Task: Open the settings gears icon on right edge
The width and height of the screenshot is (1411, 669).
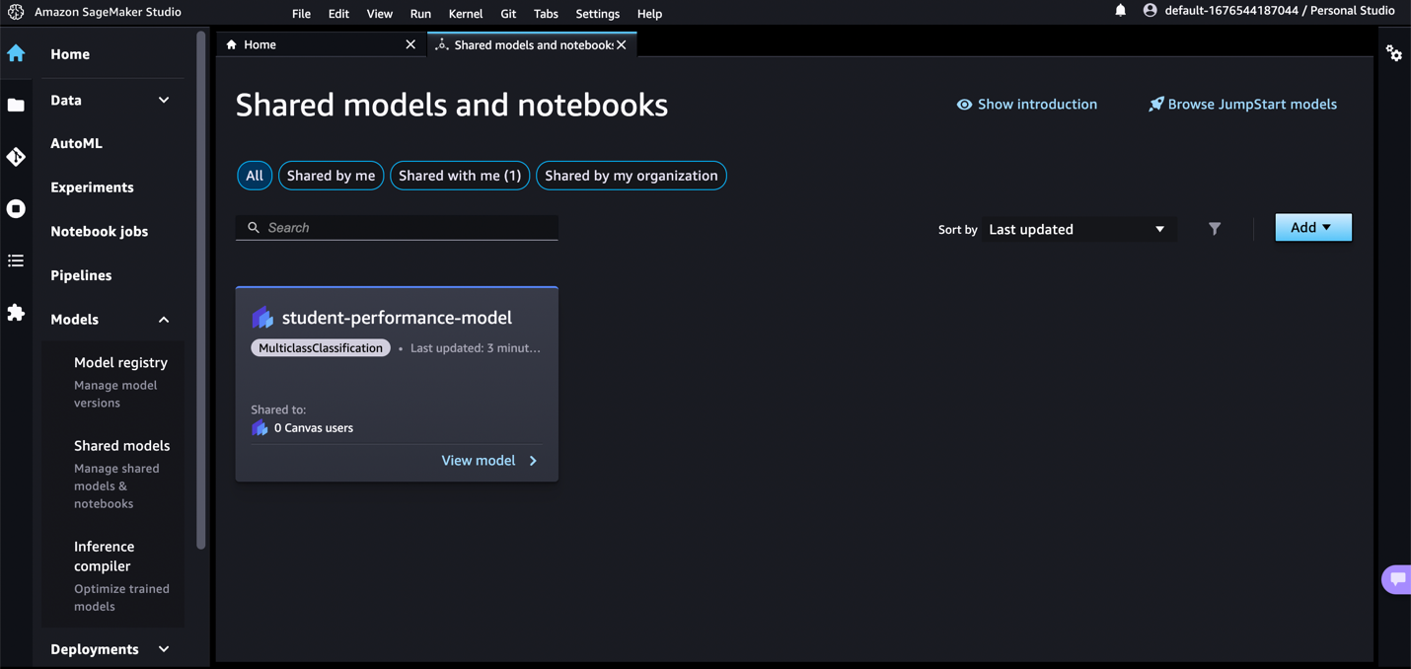Action: (1394, 53)
